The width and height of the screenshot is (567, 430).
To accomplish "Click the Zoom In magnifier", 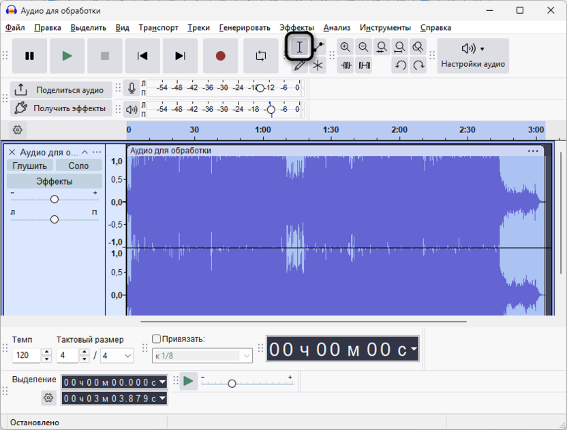I will (346, 47).
